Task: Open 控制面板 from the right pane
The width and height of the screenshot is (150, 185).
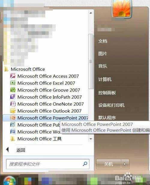Action: (x=107, y=93)
